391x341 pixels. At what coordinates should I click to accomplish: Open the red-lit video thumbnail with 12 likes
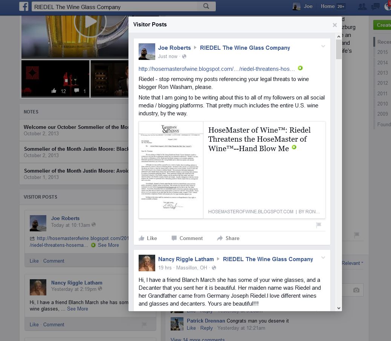pyautogui.click(x=55, y=79)
